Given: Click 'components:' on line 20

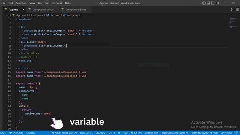Looking at the screenshot, I should [27, 91].
